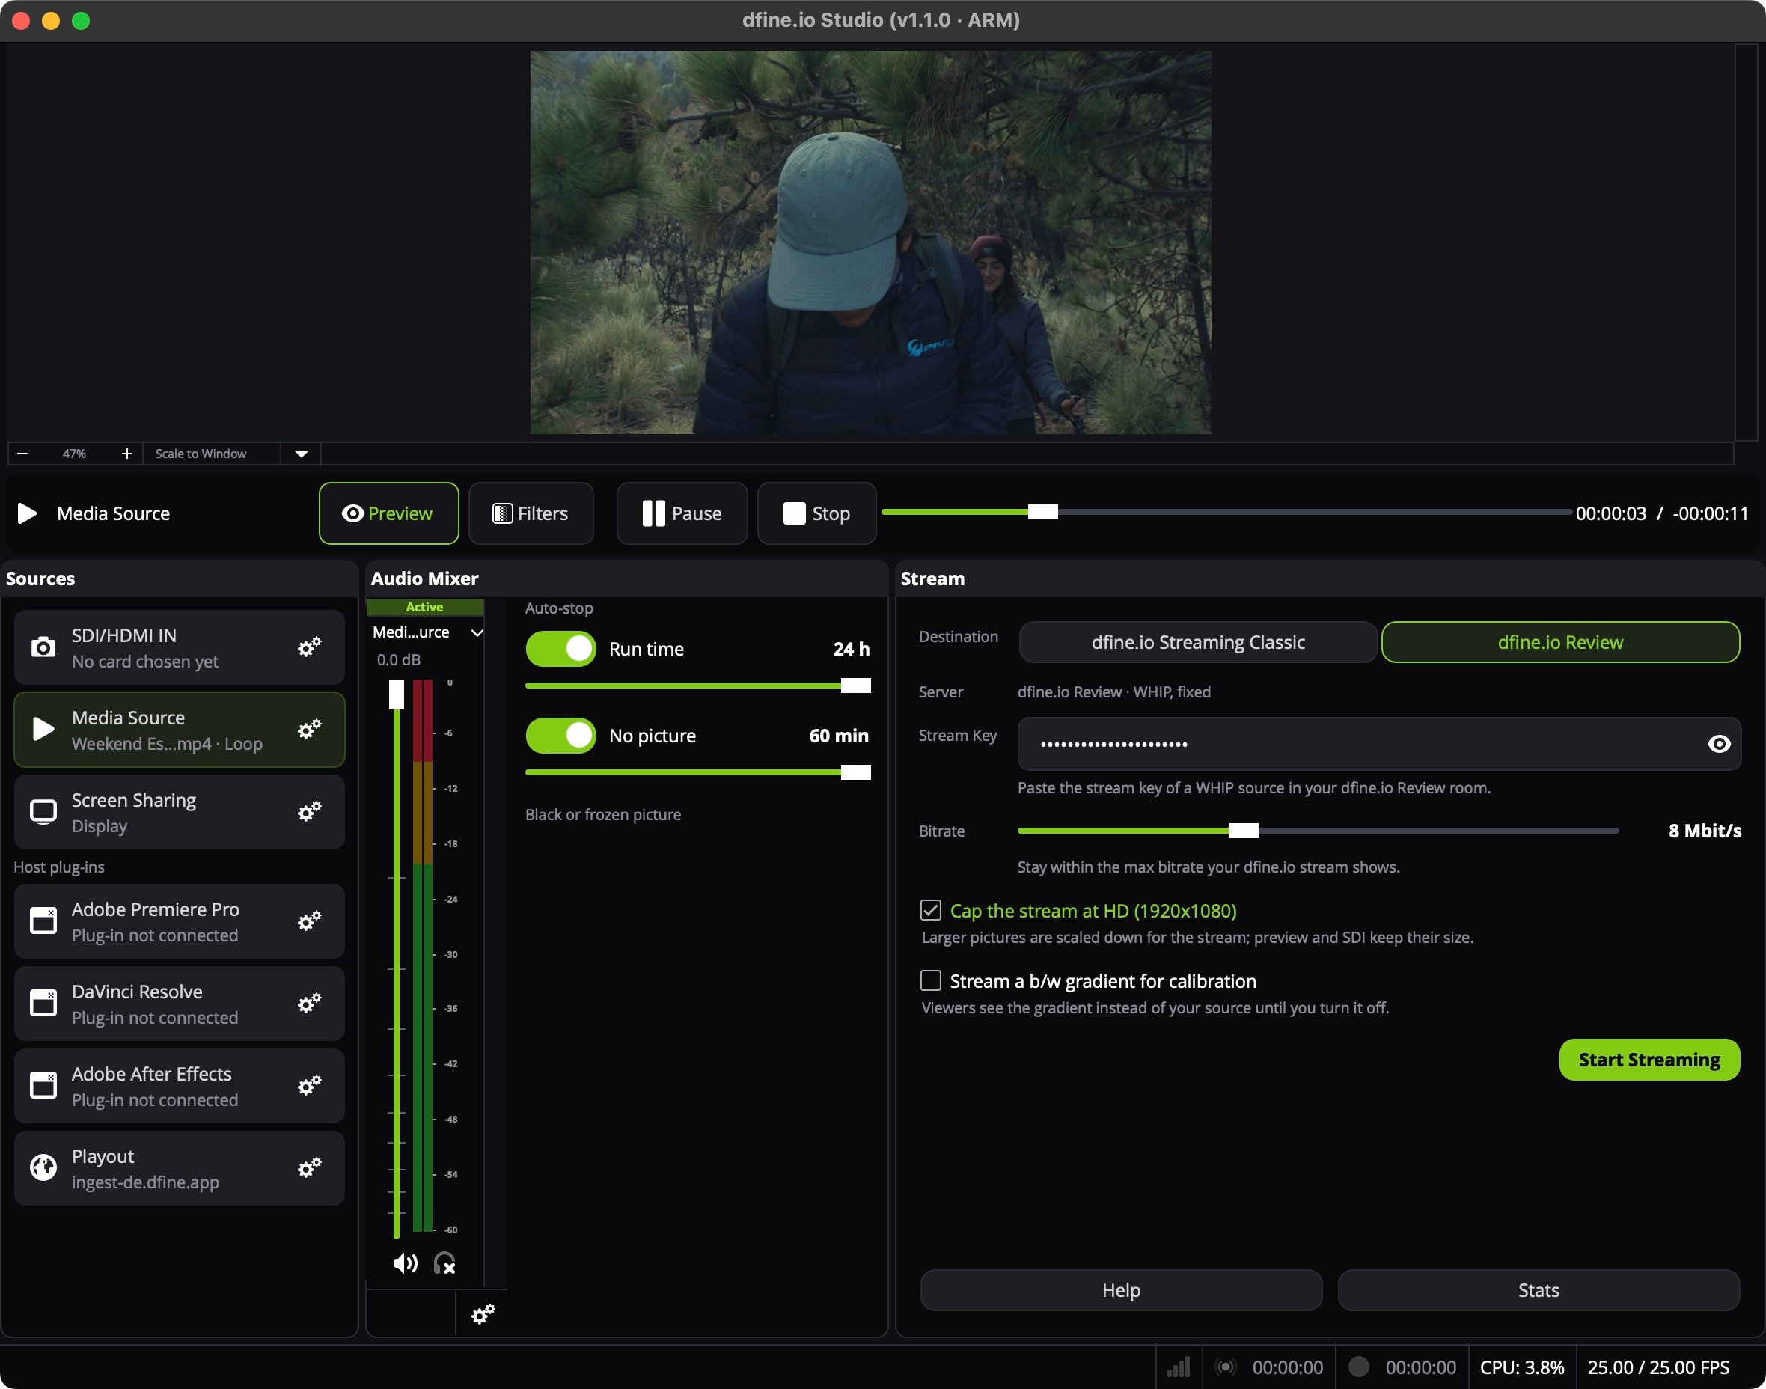
Task: Click the audio mixer settings gear icon
Action: point(483,1314)
